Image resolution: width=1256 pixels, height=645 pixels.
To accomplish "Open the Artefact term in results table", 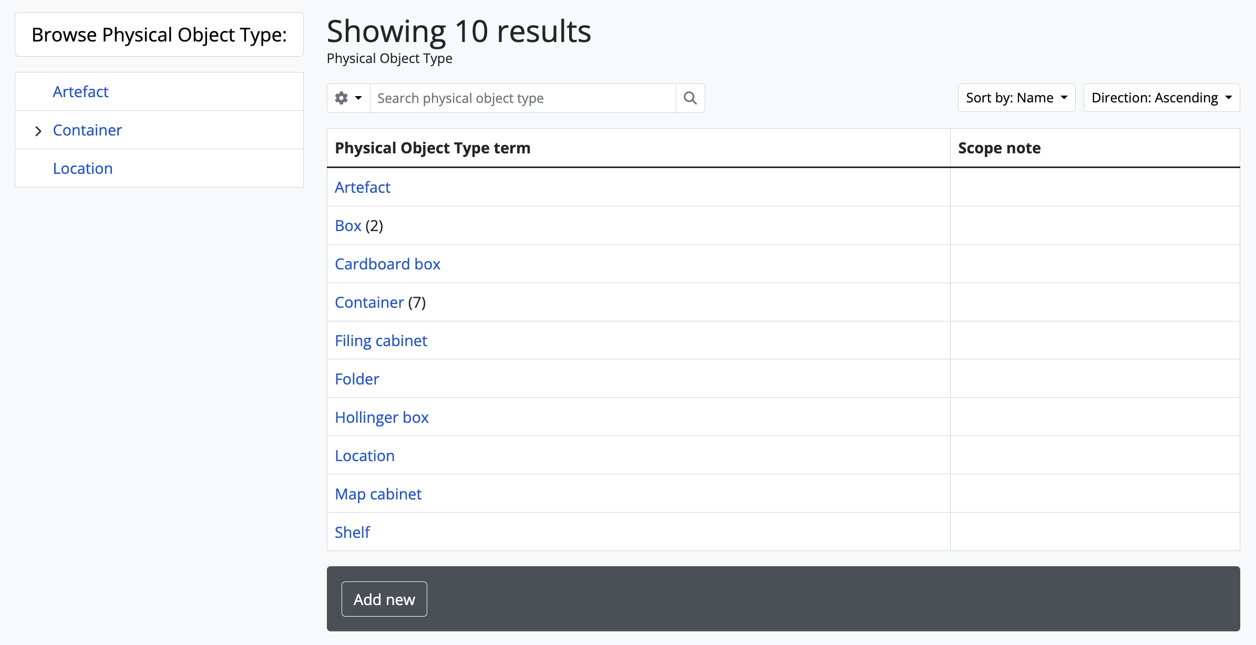I will pyautogui.click(x=363, y=188).
